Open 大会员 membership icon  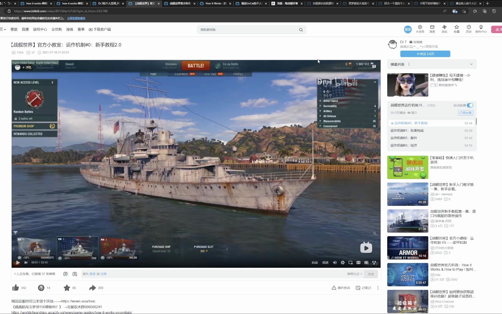[420, 29]
